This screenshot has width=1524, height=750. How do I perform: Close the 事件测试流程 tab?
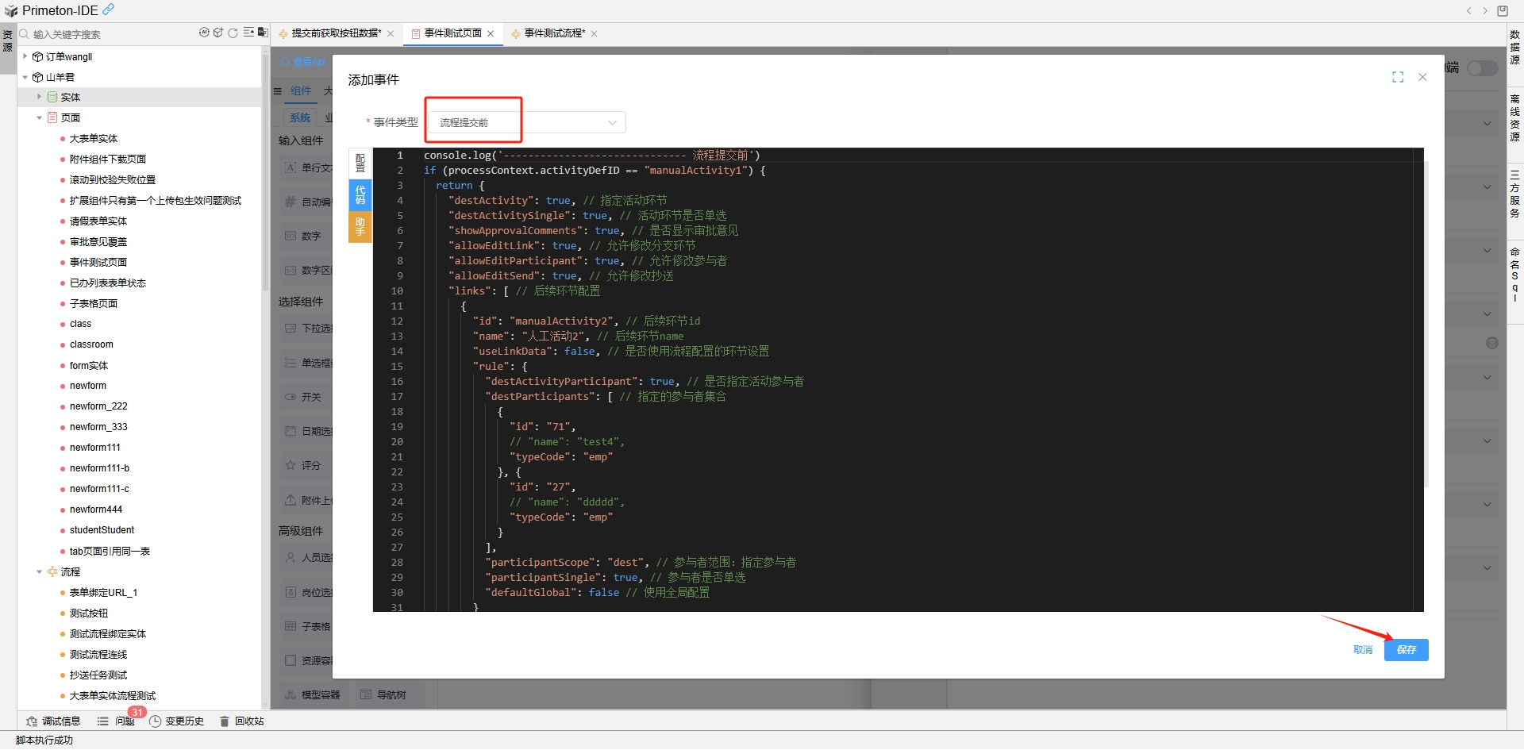tap(594, 33)
